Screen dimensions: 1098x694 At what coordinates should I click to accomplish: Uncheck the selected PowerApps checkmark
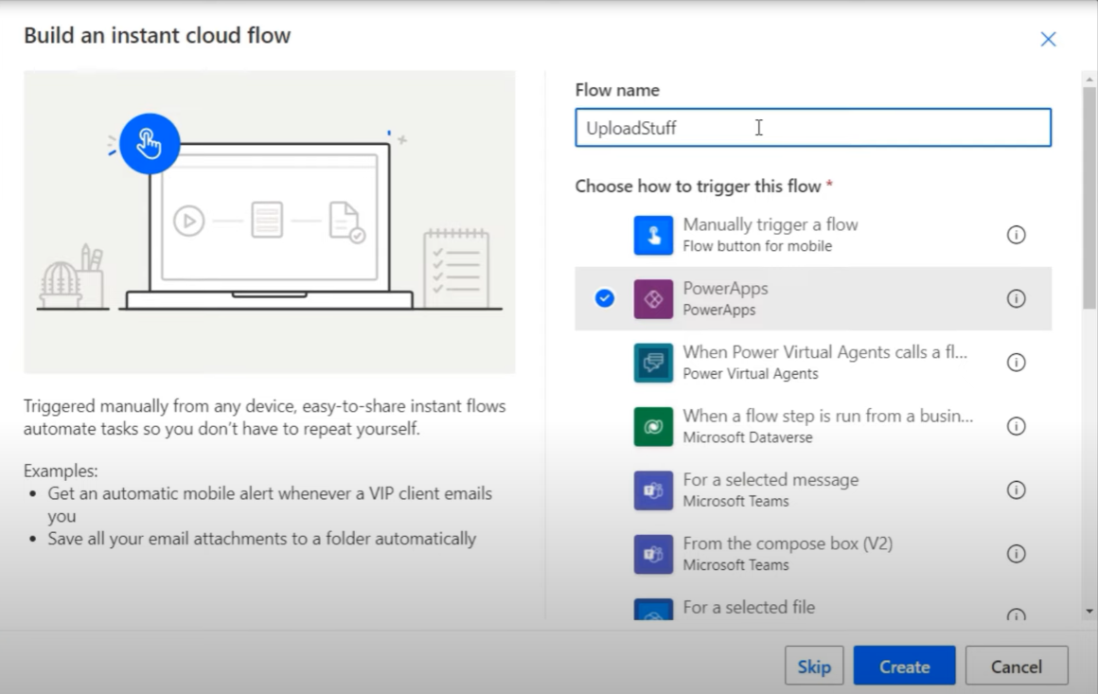(x=605, y=298)
